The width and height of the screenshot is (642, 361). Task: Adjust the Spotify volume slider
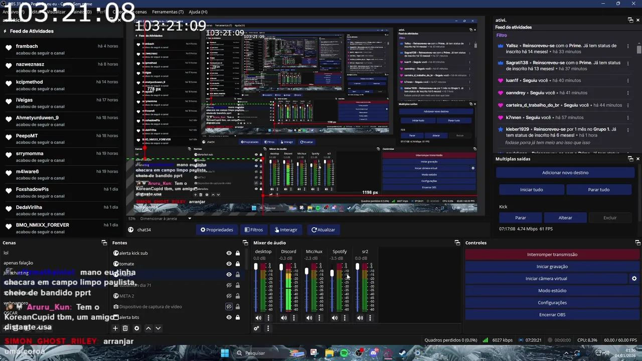(x=332, y=288)
